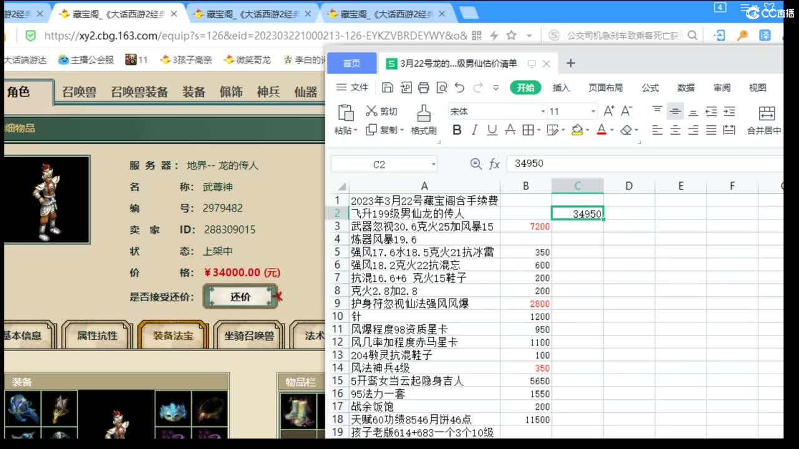Open the borders dropdown arrow
This screenshot has height=449, width=799.
pyautogui.click(x=539, y=130)
